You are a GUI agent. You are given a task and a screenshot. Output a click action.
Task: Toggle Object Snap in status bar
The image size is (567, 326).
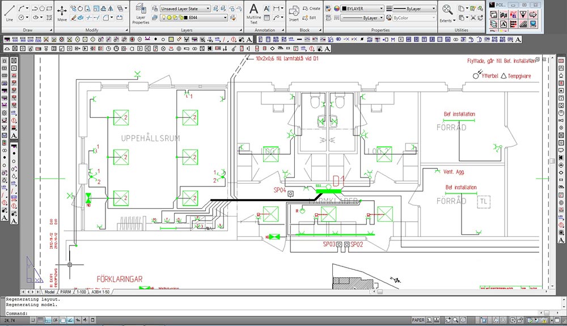pyautogui.click(x=64, y=320)
